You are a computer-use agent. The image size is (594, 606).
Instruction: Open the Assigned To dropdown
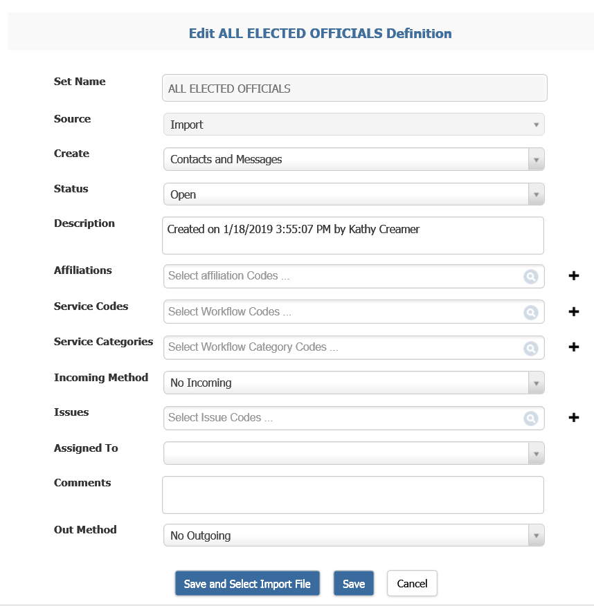coord(354,453)
